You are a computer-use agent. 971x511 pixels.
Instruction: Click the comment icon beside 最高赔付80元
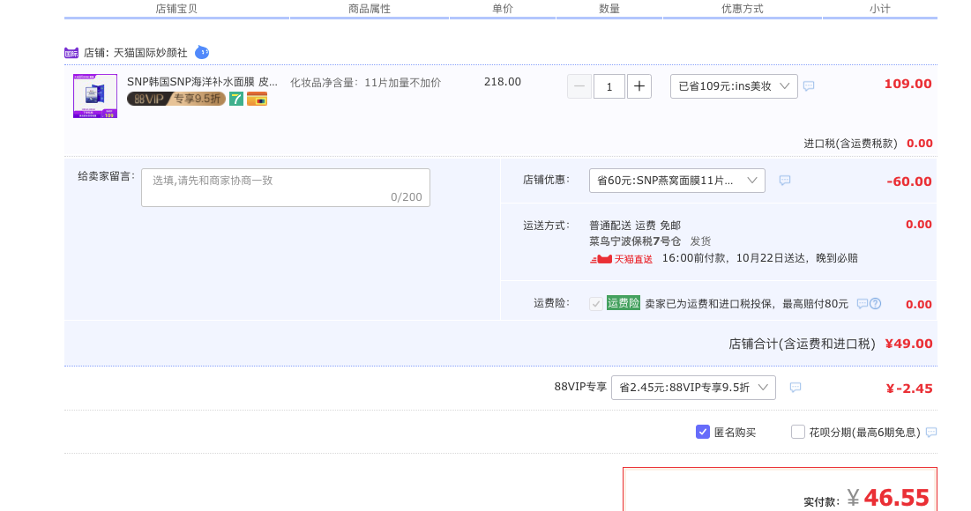point(862,303)
